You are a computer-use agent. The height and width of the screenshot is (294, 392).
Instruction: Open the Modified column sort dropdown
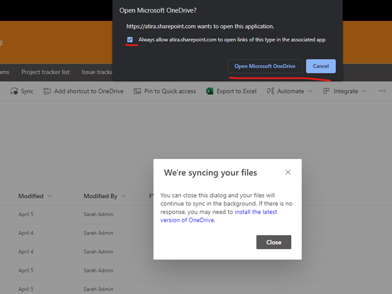coord(49,196)
